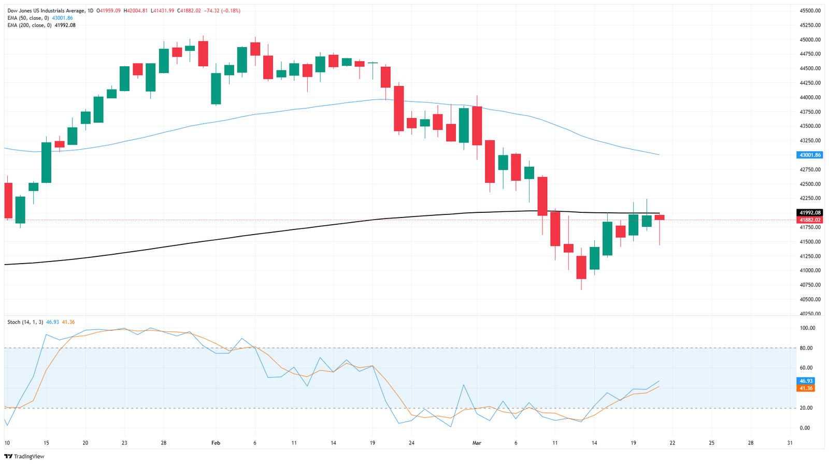
Task: Click the TradingView logo icon
Action: pos(9,456)
